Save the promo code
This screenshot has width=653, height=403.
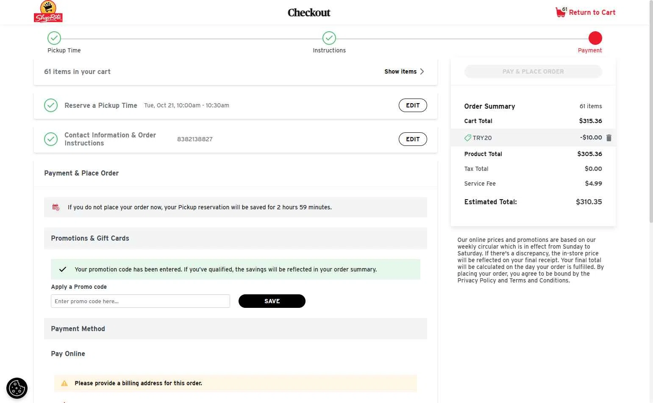(272, 301)
